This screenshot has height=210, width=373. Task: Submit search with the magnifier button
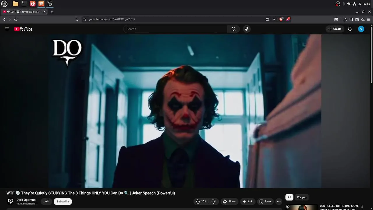coord(233,29)
